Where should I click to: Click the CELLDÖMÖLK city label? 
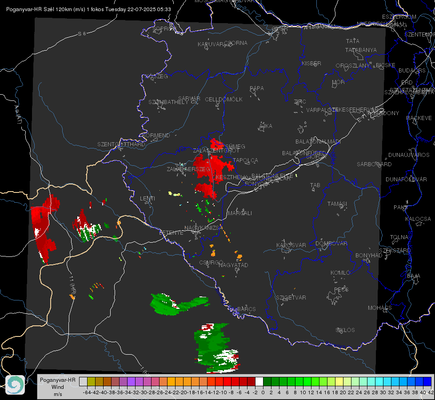(224, 100)
